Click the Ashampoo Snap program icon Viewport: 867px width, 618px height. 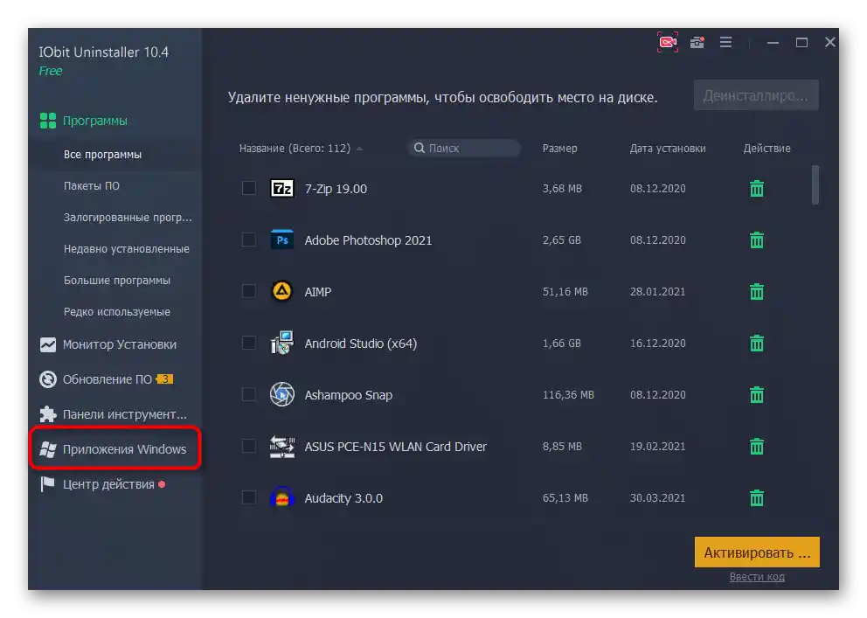tap(282, 395)
